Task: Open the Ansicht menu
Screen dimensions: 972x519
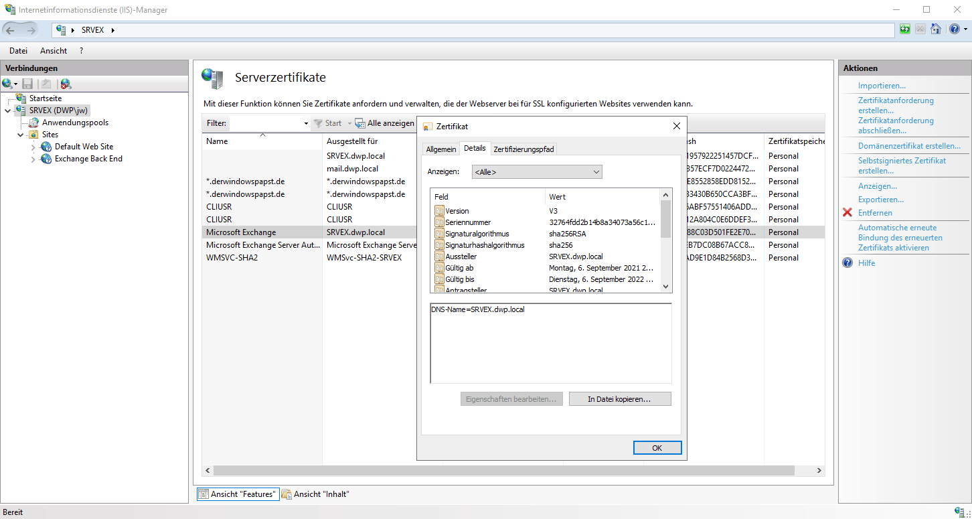Action: pos(54,51)
